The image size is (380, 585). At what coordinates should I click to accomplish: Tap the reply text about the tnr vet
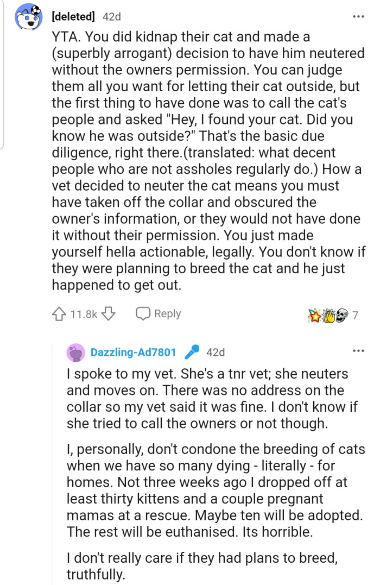(x=207, y=399)
